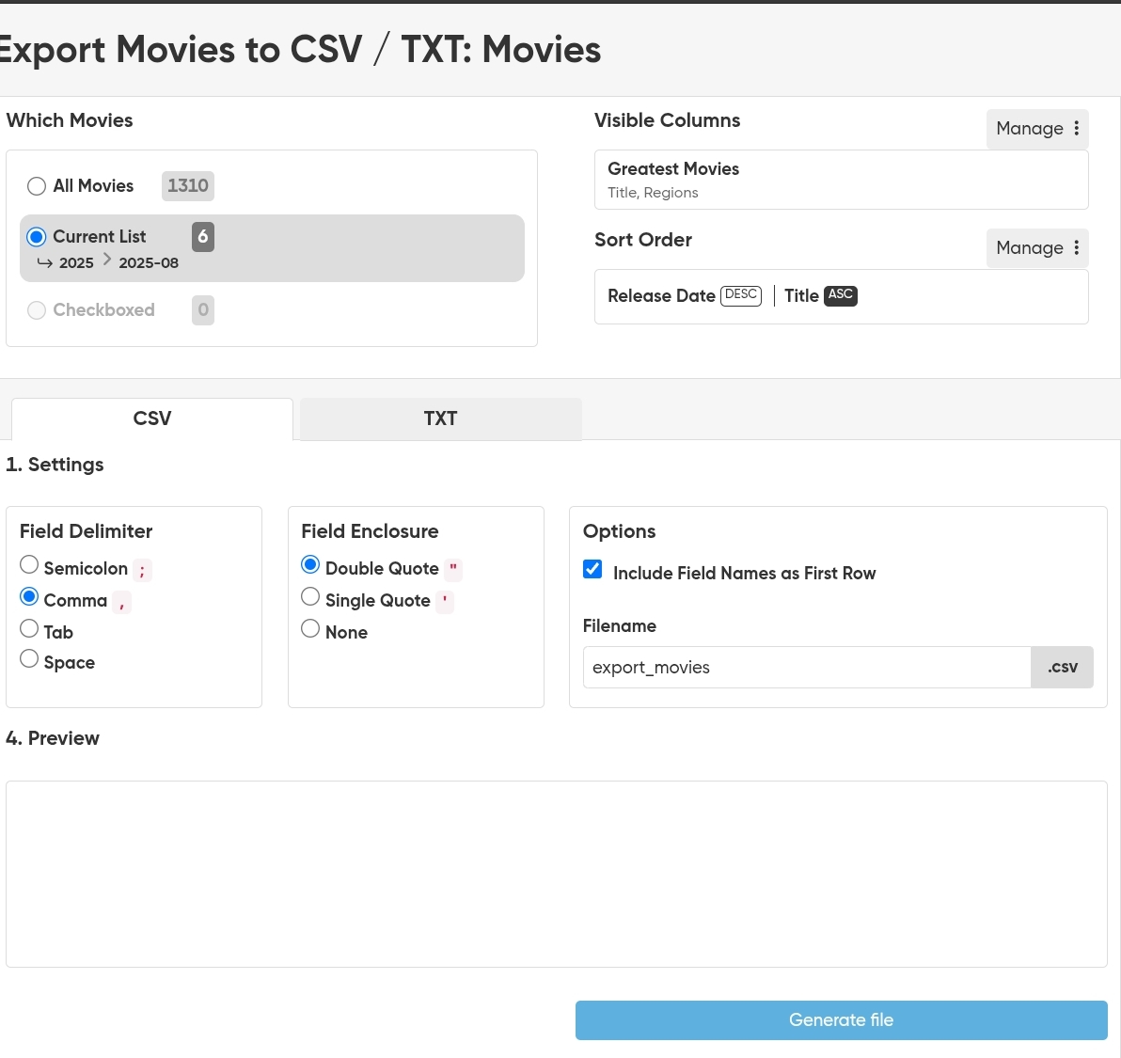Choose Tab as field delimiter

29,628
